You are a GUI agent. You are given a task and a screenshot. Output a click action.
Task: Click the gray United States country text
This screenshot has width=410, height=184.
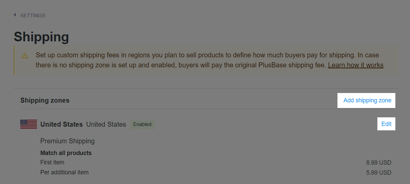pyautogui.click(x=106, y=124)
